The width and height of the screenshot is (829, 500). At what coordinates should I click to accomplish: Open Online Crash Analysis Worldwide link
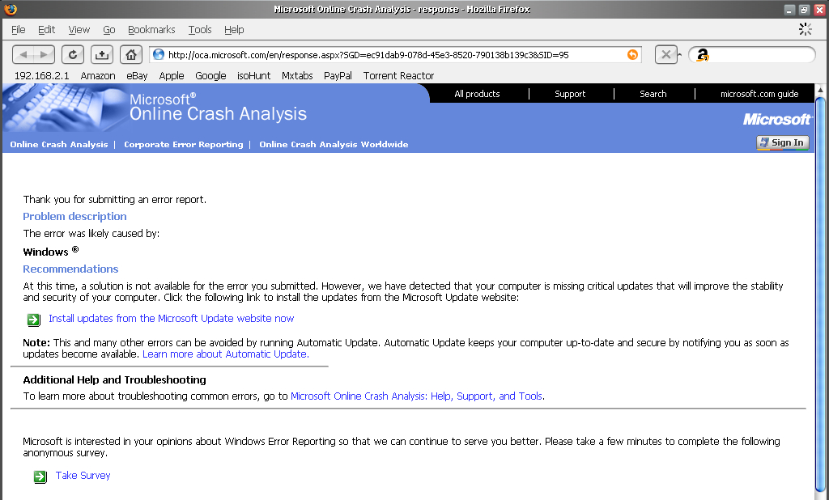(x=334, y=144)
